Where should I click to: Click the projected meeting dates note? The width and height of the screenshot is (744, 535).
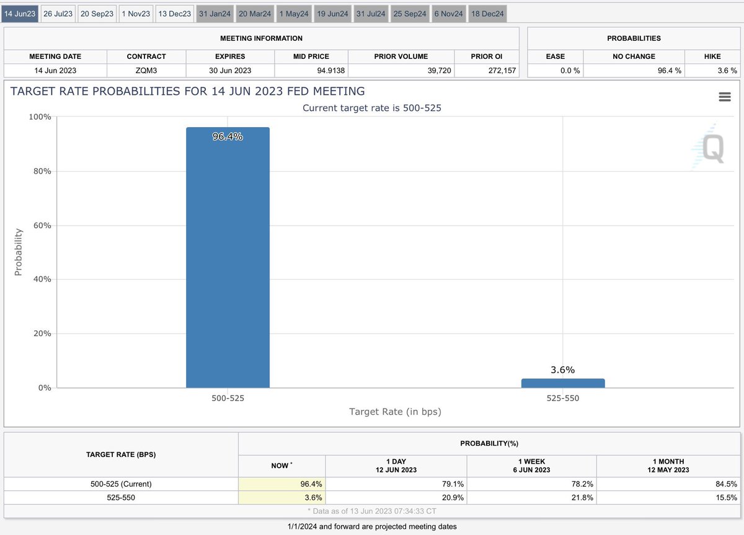tap(371, 526)
